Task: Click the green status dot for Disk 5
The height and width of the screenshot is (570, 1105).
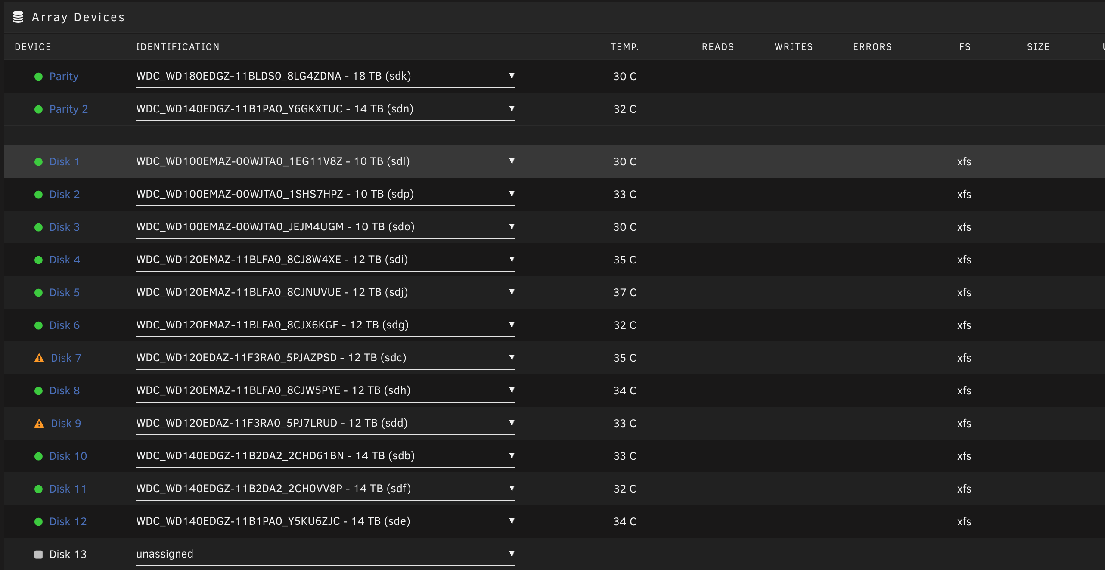Action: coord(38,293)
